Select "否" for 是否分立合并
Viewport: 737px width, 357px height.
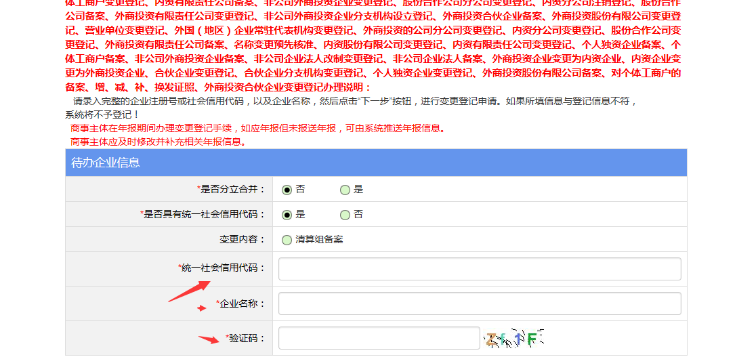tap(287, 190)
